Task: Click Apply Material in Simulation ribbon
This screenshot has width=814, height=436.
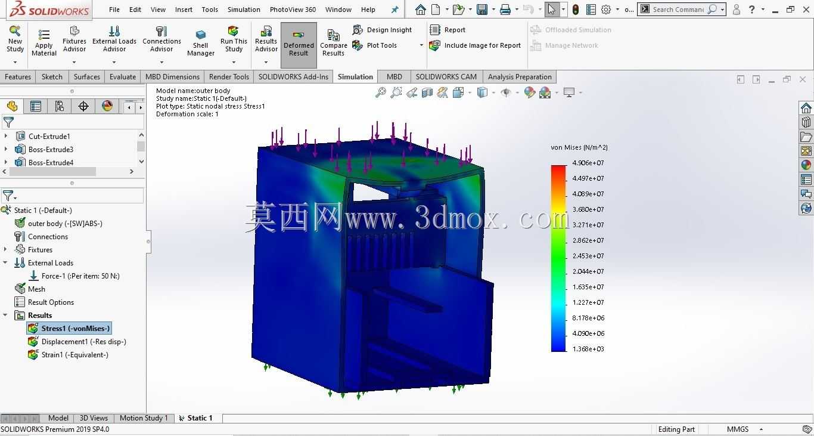Action: 44,42
